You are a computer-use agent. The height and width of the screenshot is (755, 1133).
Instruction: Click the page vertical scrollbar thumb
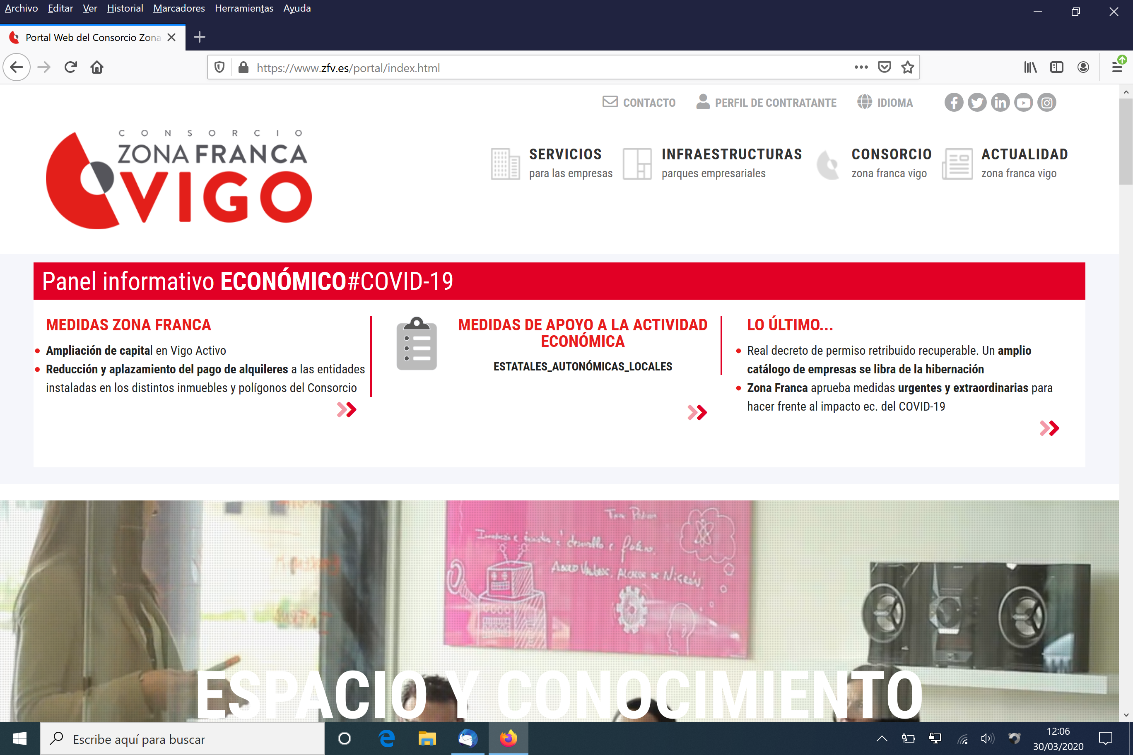tap(1125, 141)
